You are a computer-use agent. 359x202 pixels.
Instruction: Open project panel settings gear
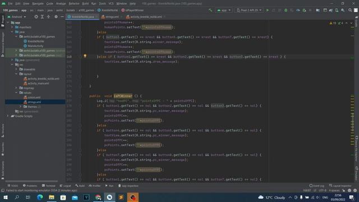click(x=56, y=17)
